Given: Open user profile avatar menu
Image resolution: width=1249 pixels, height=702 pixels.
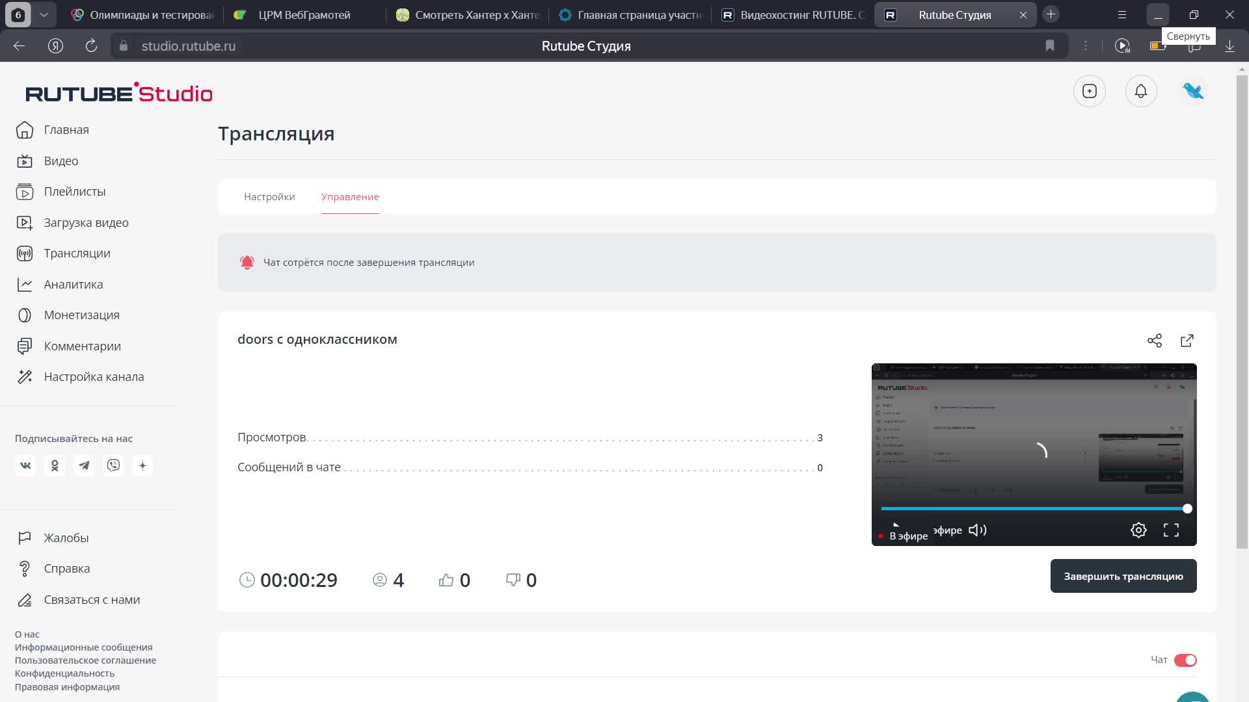Looking at the screenshot, I should [x=1193, y=91].
